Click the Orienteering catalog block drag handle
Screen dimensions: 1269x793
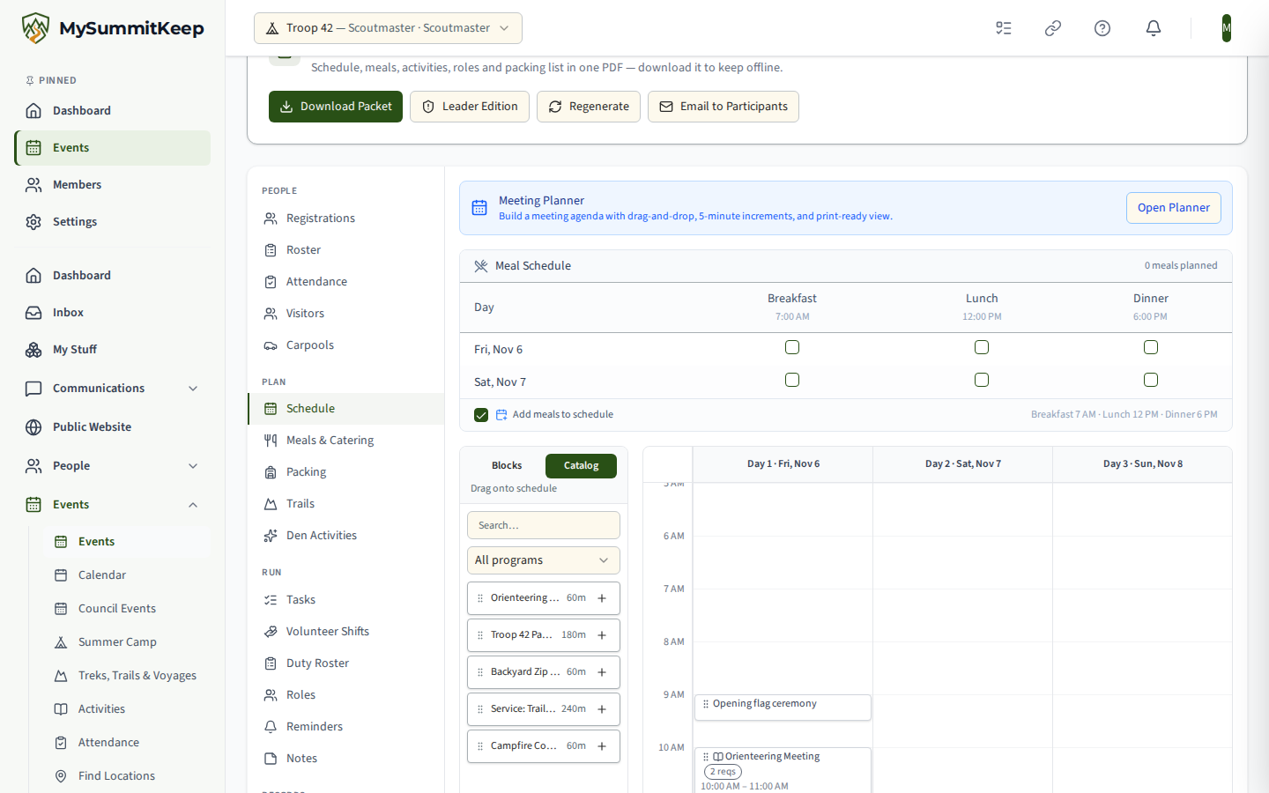tap(480, 598)
